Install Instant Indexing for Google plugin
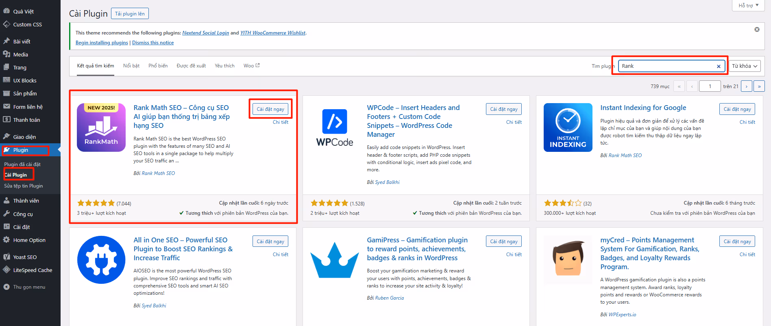 [737, 109]
